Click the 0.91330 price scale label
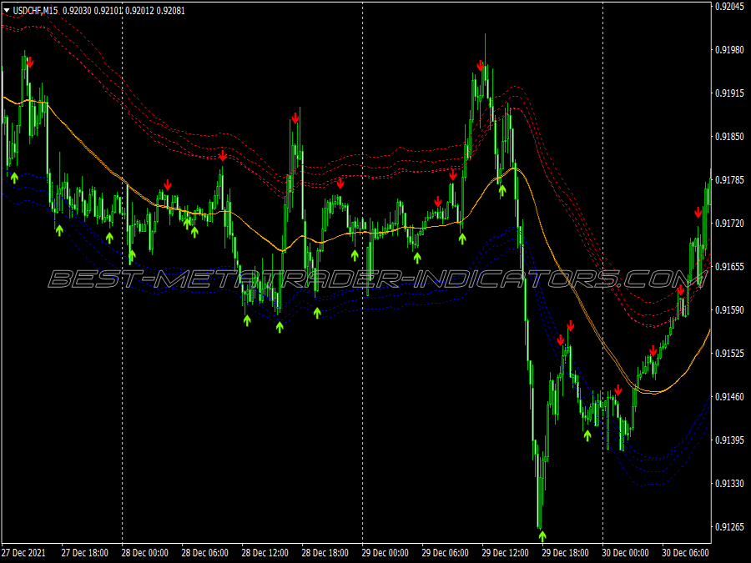 point(729,484)
